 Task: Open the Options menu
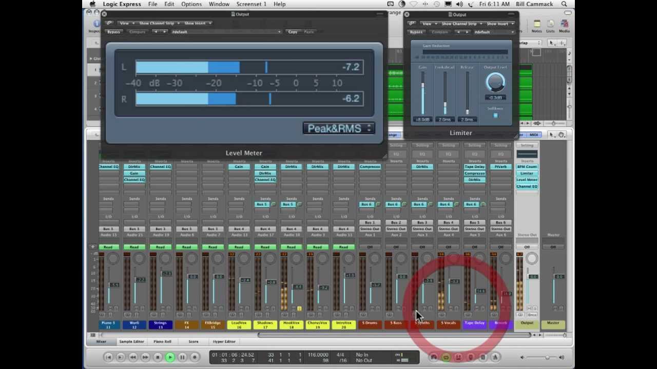coord(191,4)
